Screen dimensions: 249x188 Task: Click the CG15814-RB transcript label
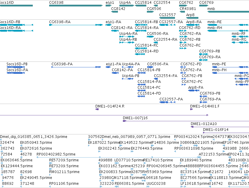coord(146,22)
